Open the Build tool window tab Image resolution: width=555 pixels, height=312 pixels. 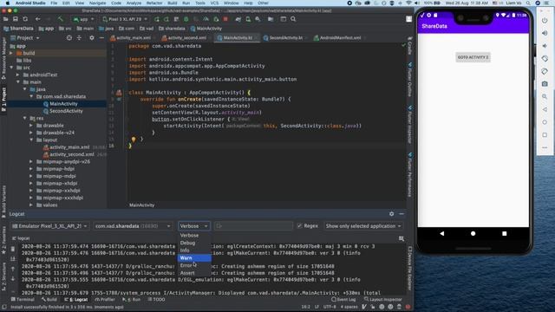pos(49,299)
